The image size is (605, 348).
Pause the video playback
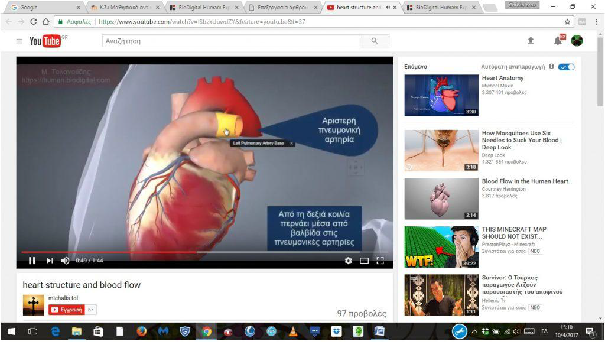pos(32,261)
